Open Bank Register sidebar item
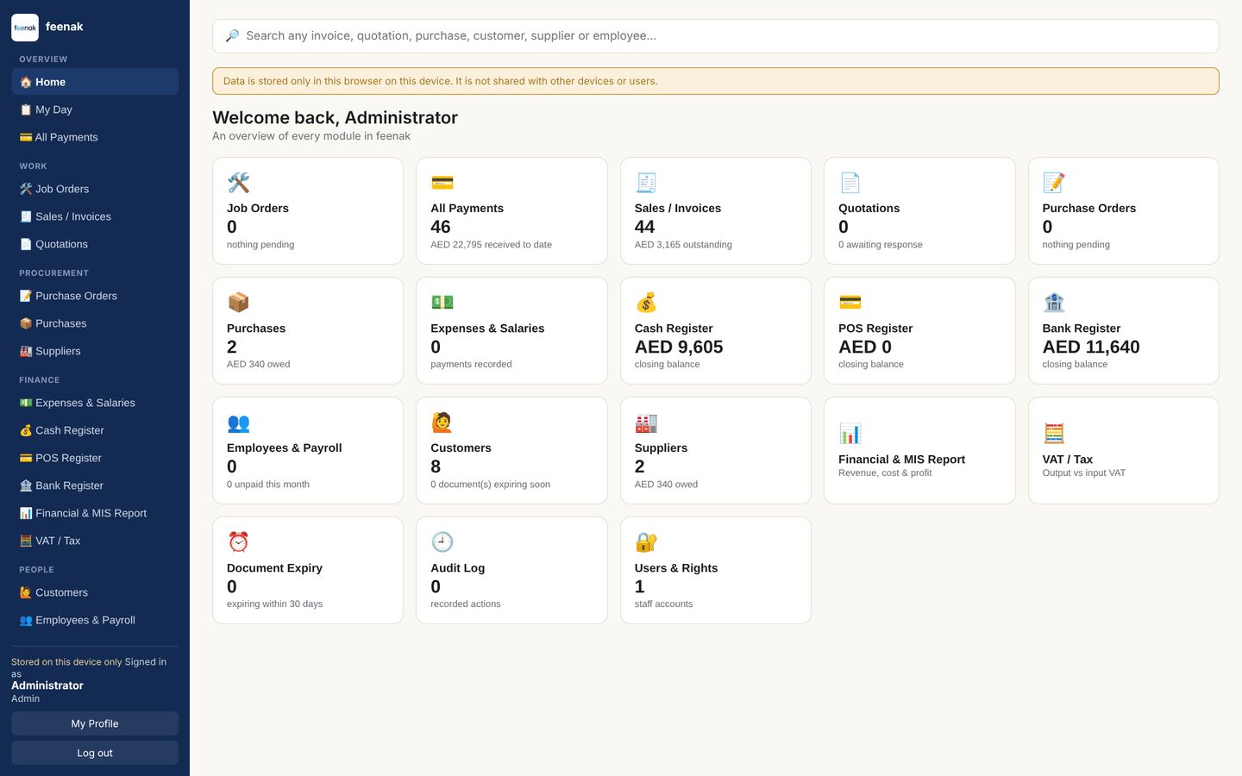The image size is (1242, 776). tap(95, 485)
